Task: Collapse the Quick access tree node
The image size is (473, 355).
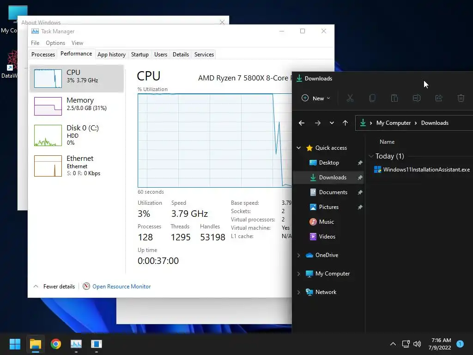Action: pos(299,148)
